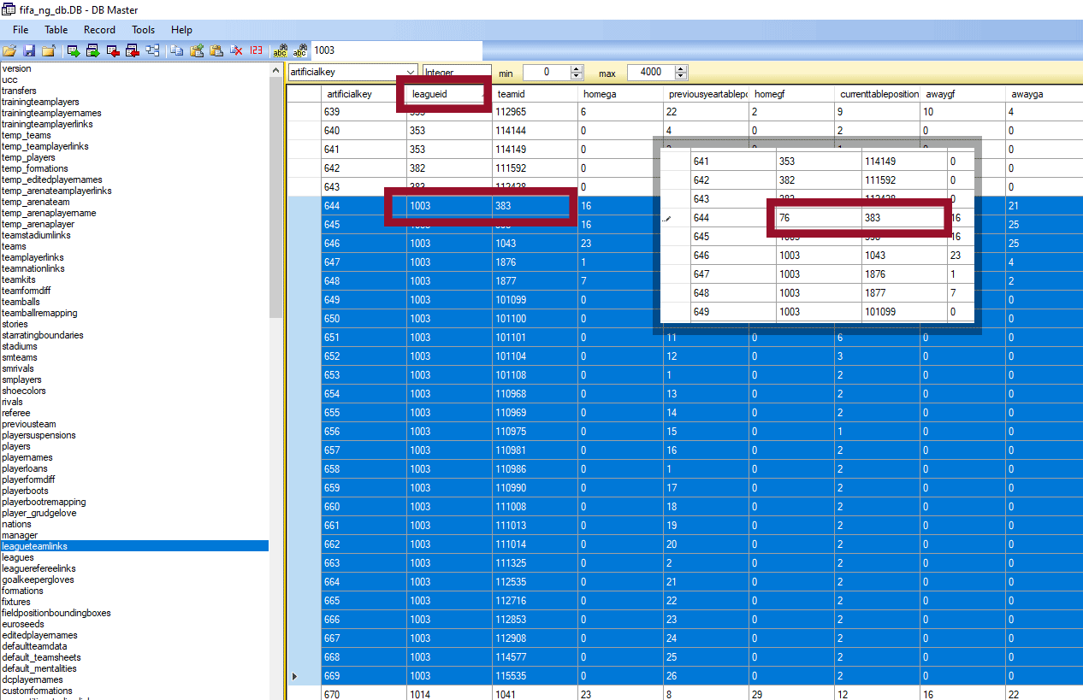Increase the max value with up arrow
This screenshot has height=700, width=1083.
681,68
